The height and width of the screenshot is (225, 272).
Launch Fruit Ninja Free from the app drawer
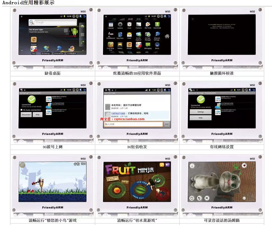(x=111, y=46)
